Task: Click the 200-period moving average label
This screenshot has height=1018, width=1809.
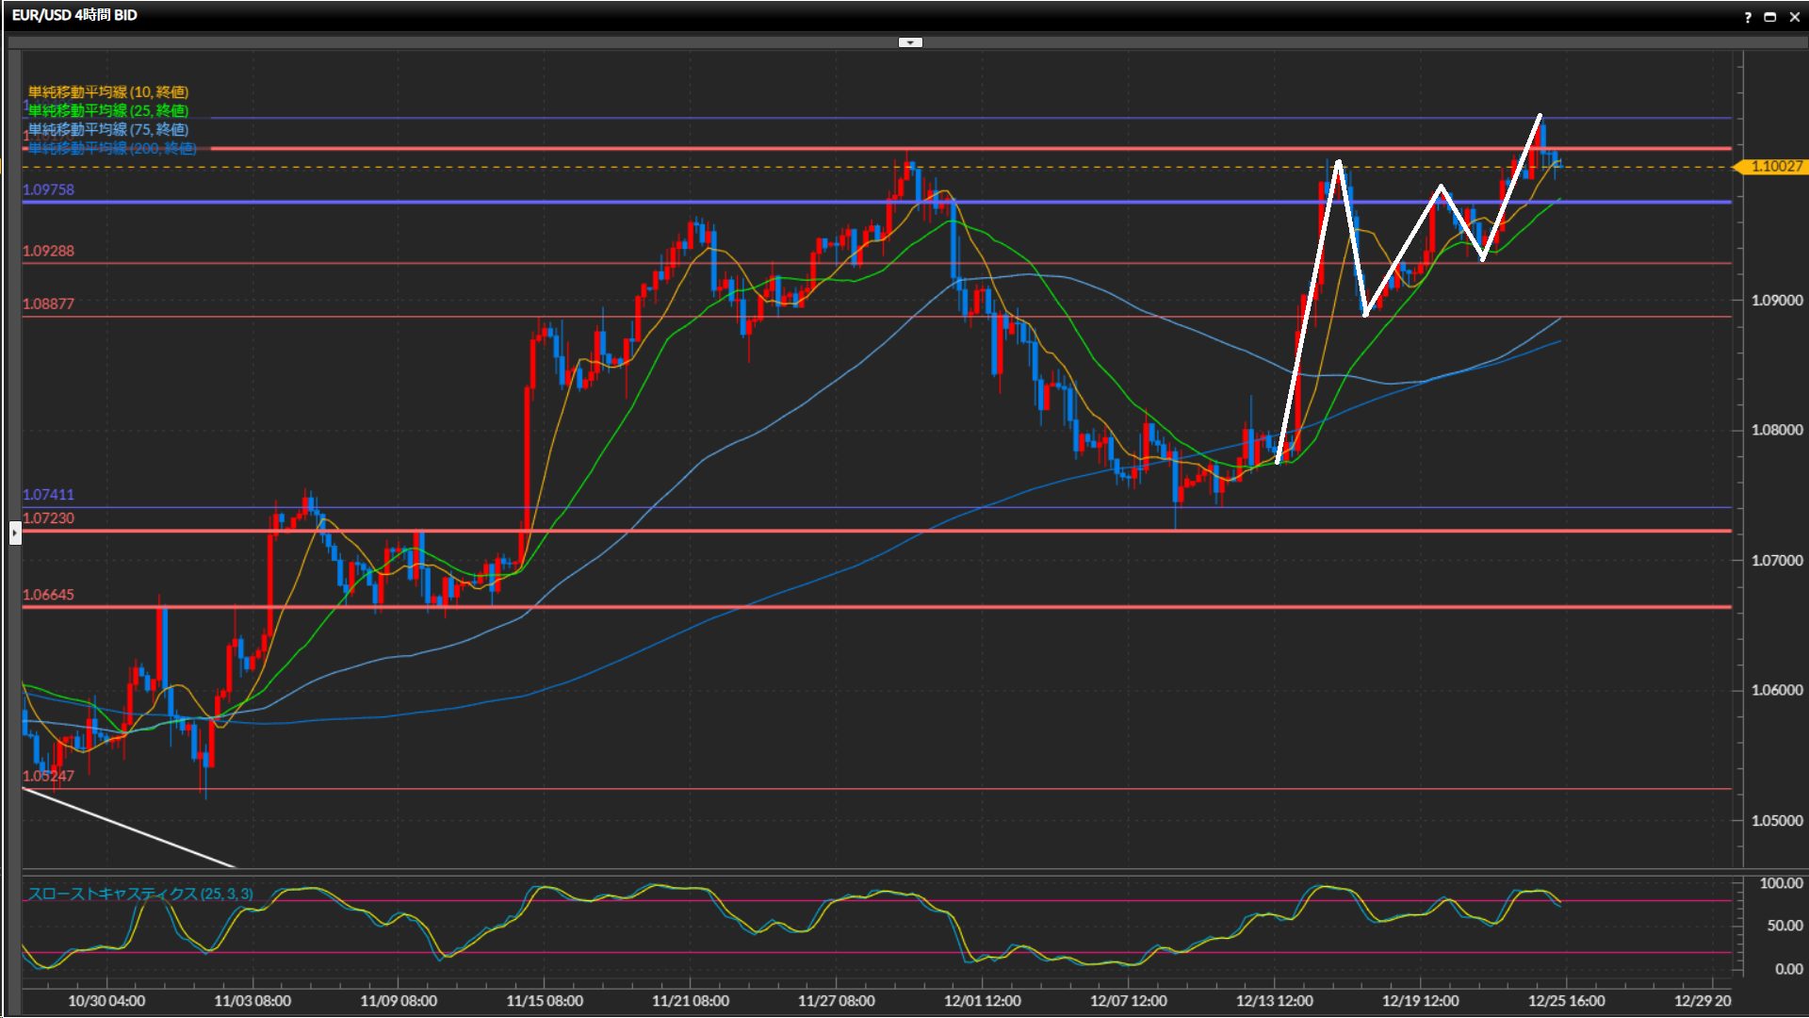Action: tap(112, 148)
